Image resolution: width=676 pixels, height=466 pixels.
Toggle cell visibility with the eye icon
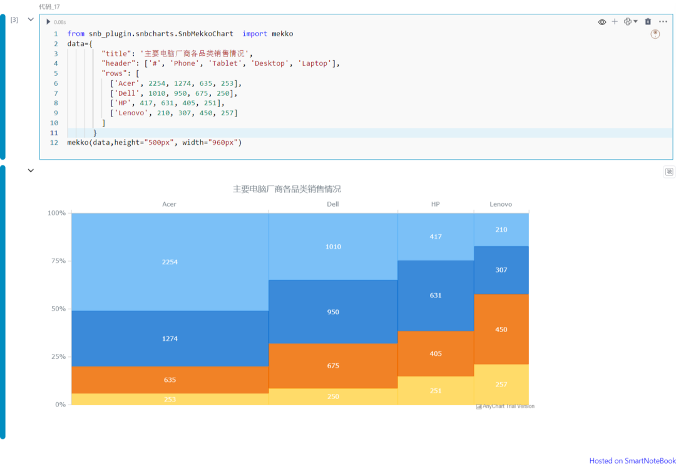(x=602, y=22)
